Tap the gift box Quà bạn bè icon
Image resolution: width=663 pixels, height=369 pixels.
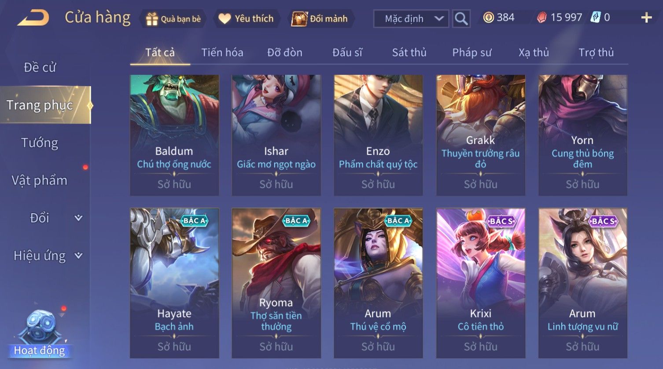[152, 19]
